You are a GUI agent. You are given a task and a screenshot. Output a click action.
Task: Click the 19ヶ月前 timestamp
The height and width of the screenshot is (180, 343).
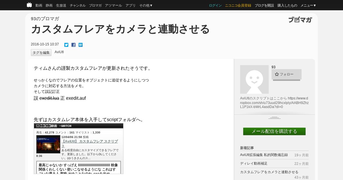(x=302, y=155)
